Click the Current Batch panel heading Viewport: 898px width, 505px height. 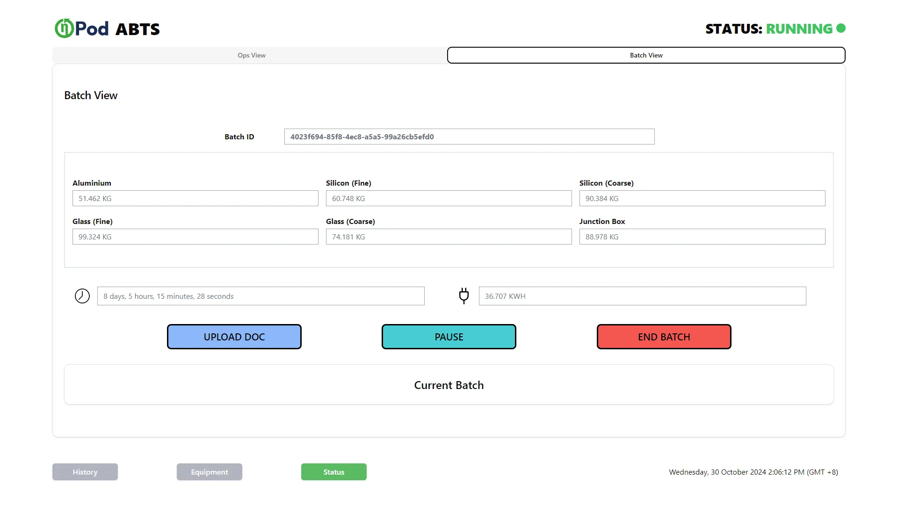tap(449, 385)
